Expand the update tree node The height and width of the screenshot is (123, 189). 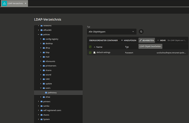coord(41,84)
